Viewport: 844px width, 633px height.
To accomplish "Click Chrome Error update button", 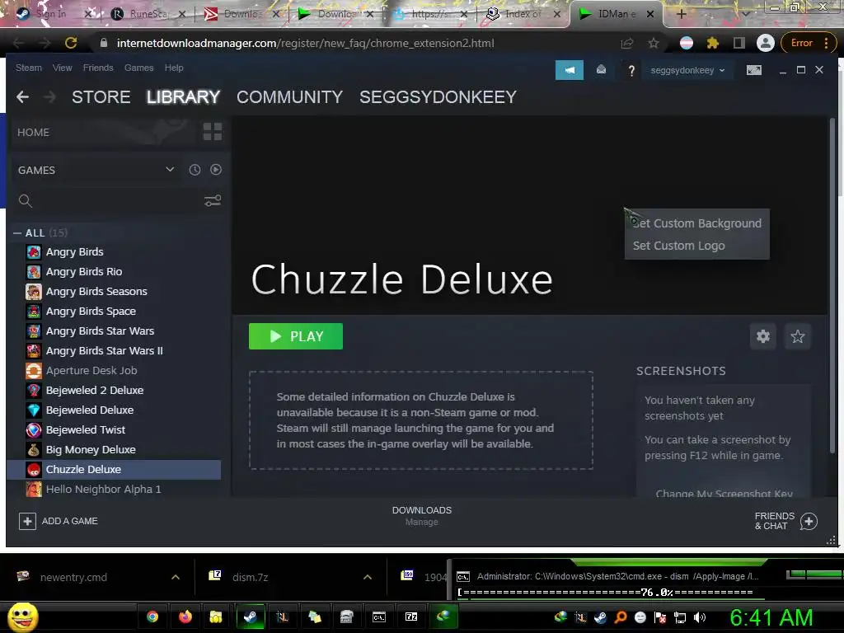I will pyautogui.click(x=807, y=43).
